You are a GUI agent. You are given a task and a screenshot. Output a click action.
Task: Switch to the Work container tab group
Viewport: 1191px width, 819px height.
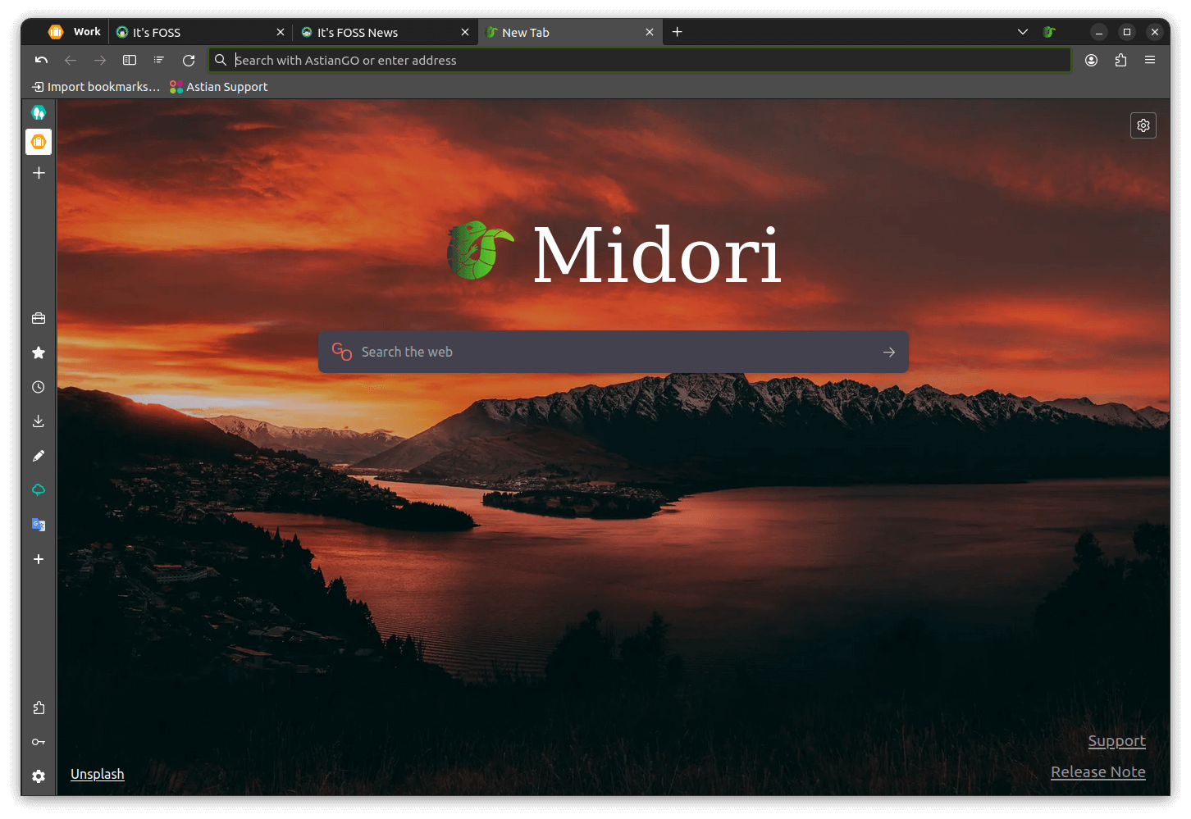tap(74, 31)
